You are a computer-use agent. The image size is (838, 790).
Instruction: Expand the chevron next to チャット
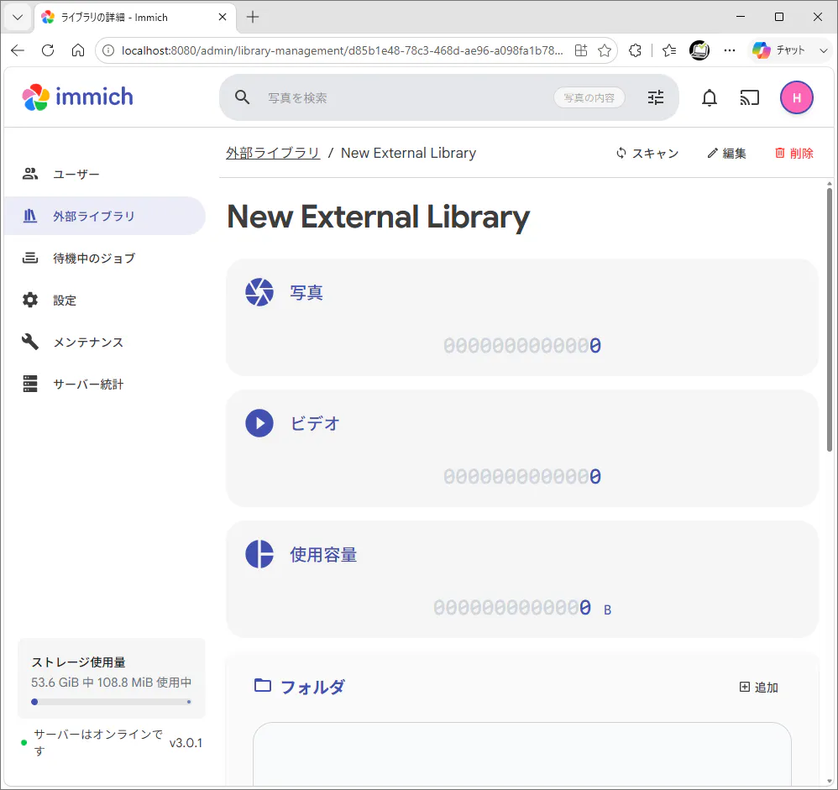pos(823,50)
